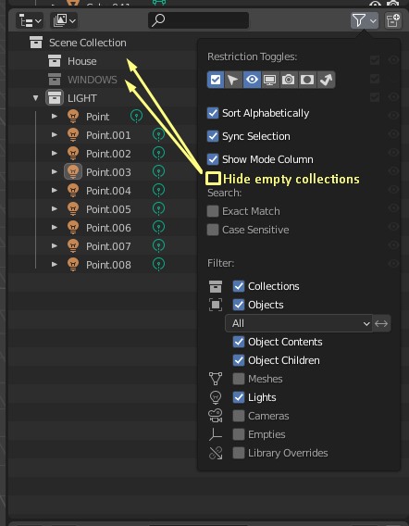Click the green light data icon beside Point.006
409x526 pixels.
[x=158, y=228]
